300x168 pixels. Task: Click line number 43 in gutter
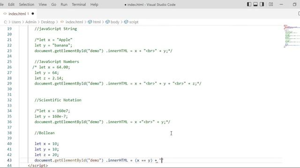[9, 160]
